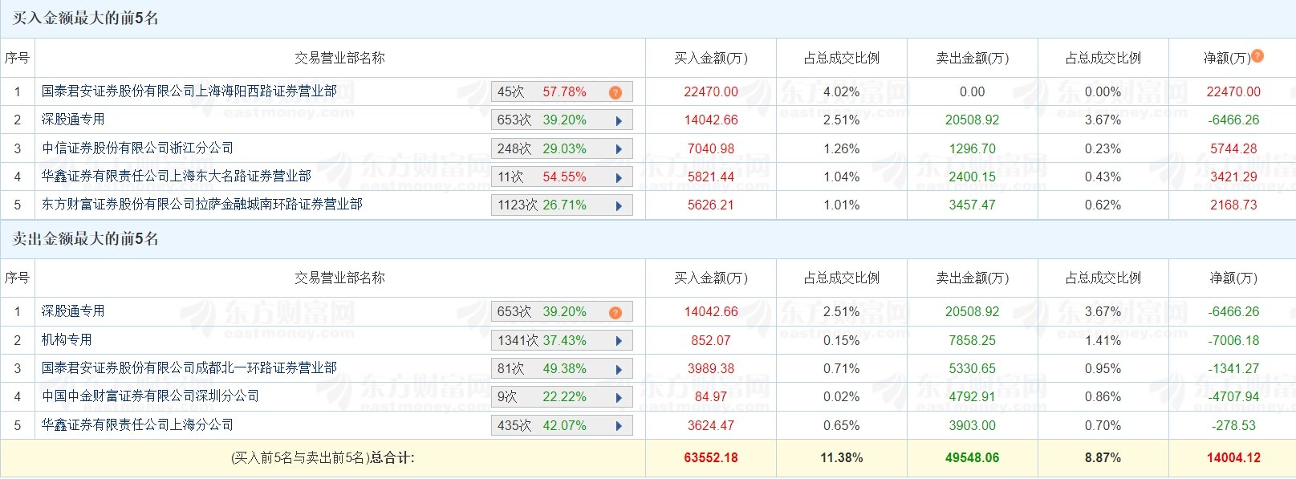Click net amount -7006.18 for 机构专用
The height and width of the screenshot is (479, 1296).
(x=1233, y=340)
